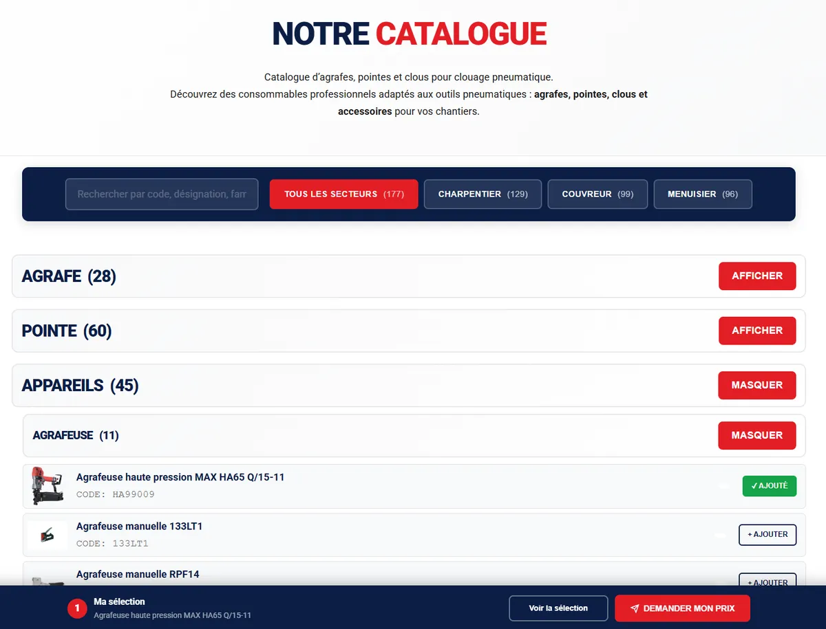Click product title Agrafeuse haute pression MAX HA65
The height and width of the screenshot is (629, 826).
pyautogui.click(x=180, y=477)
